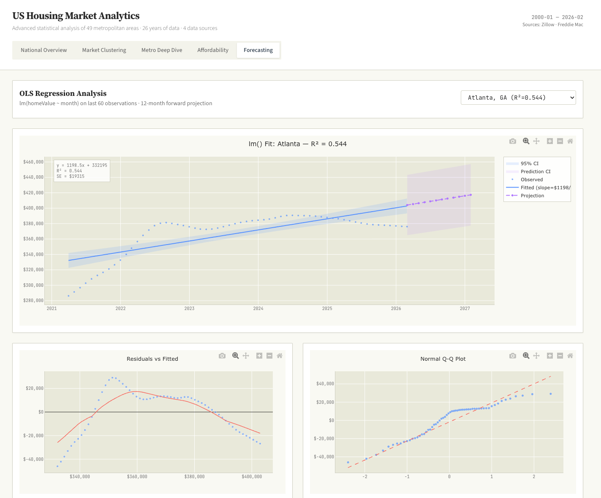Screen dimensions: 601x498
Task: Reset axes with the home icon above the fit chart
Action: 570,141
